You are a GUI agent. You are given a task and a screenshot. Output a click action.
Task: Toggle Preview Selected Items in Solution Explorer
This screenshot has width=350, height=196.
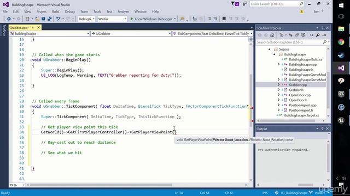point(324,35)
